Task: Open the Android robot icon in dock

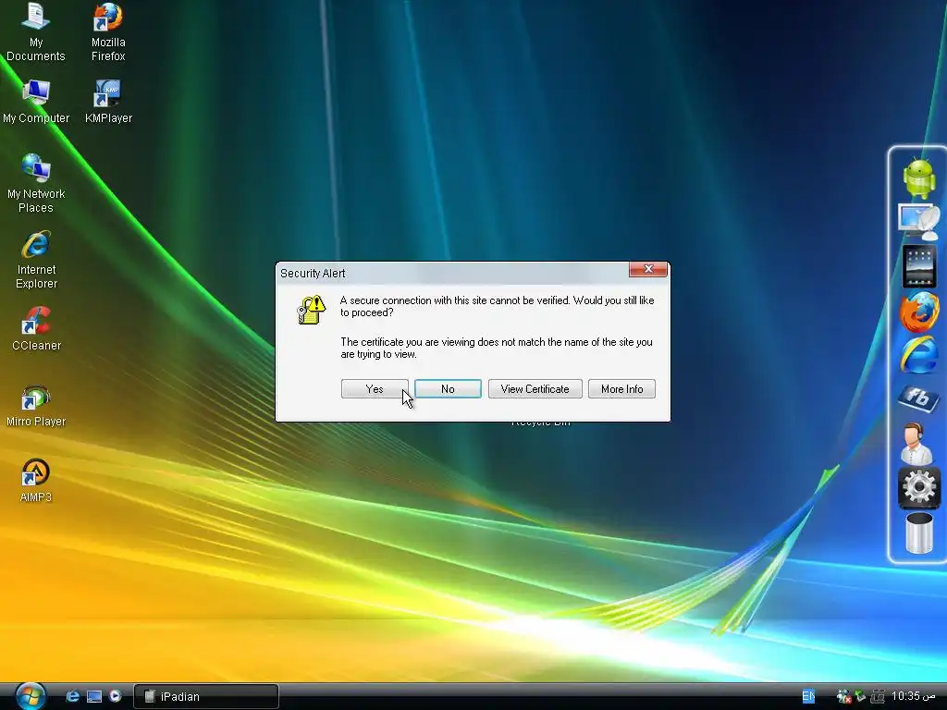Action: pos(918,178)
